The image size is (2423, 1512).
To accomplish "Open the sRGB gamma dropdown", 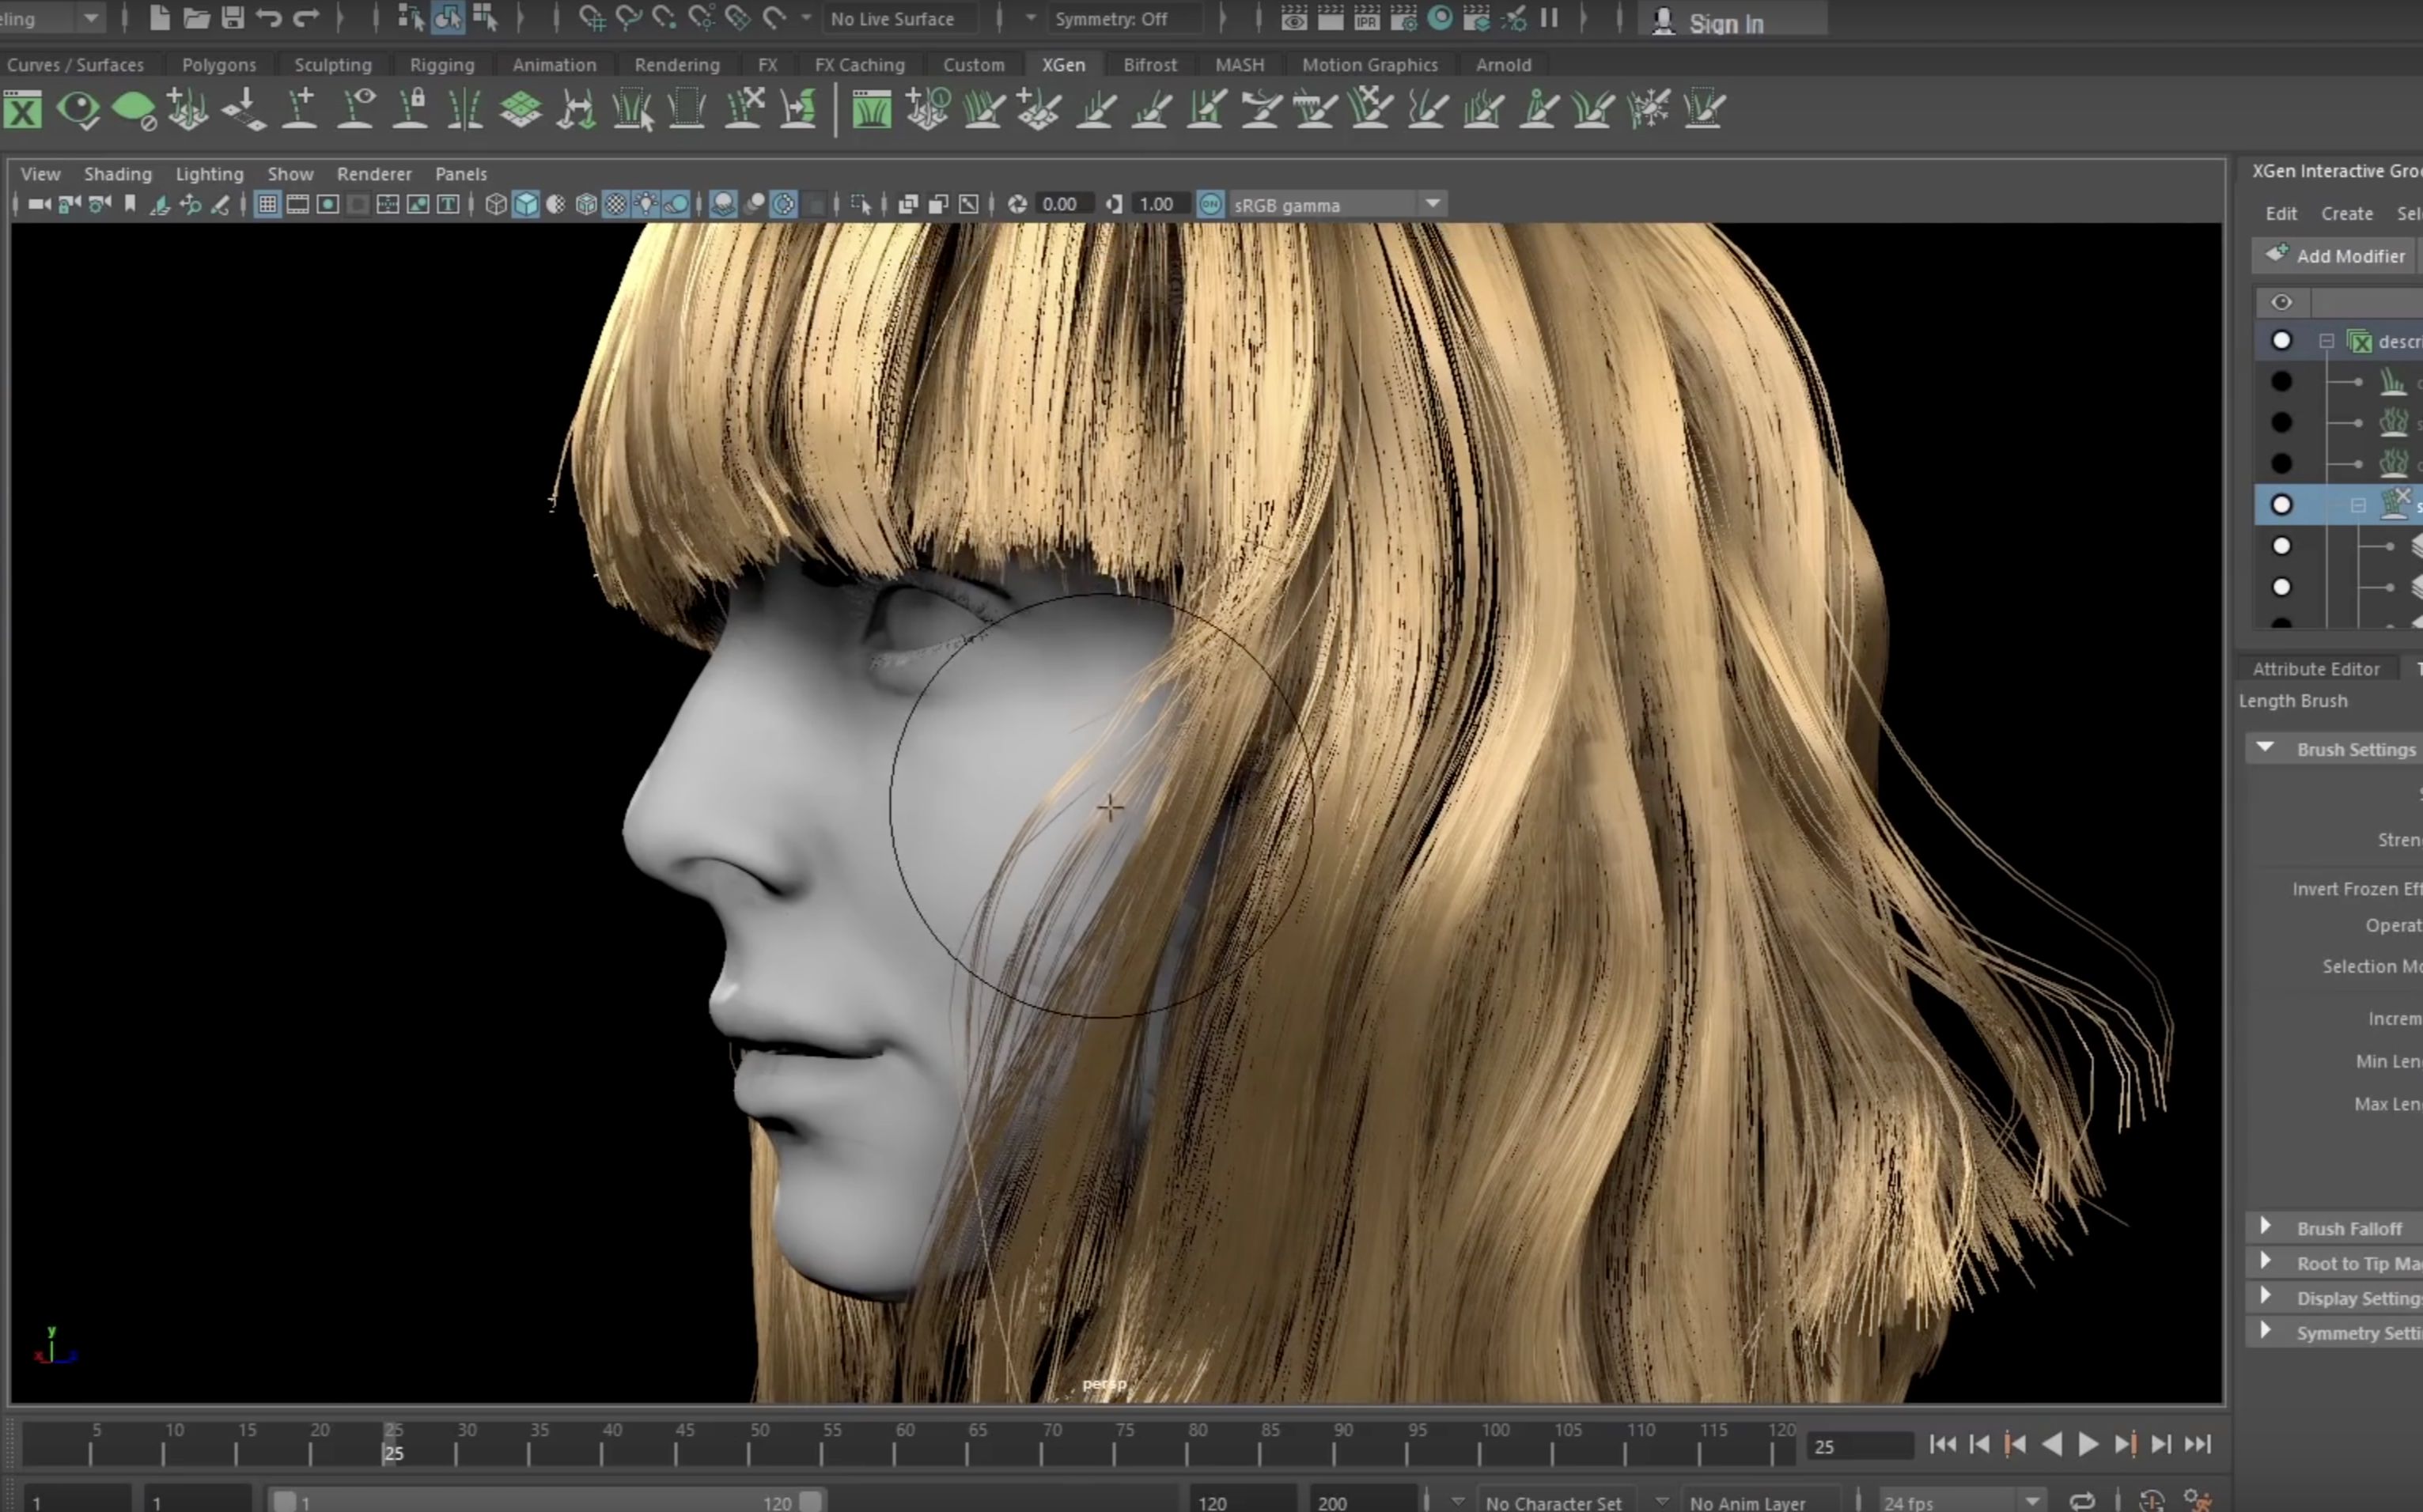I will pos(1434,204).
